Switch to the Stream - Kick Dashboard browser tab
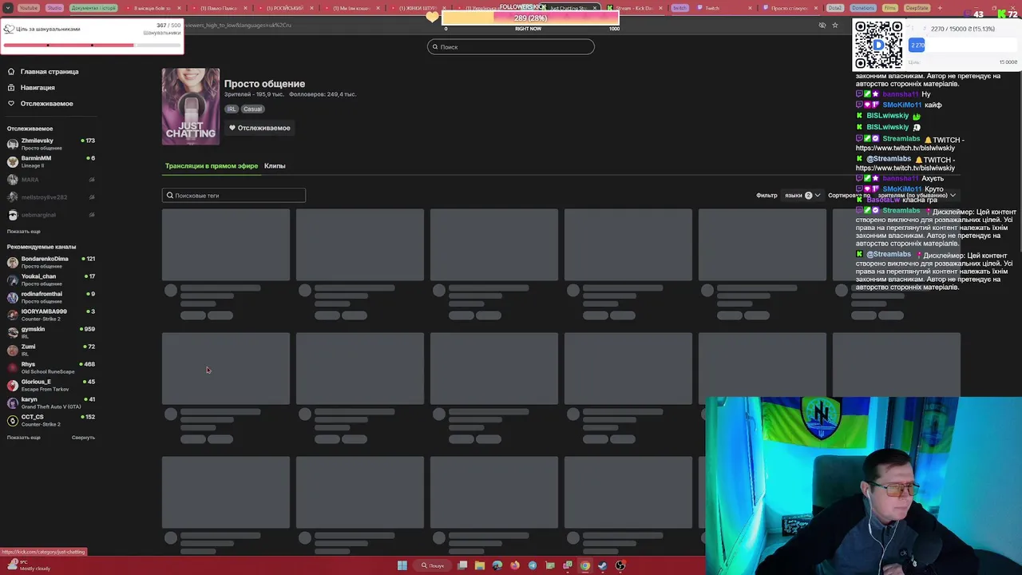1022x575 pixels. tap(635, 8)
